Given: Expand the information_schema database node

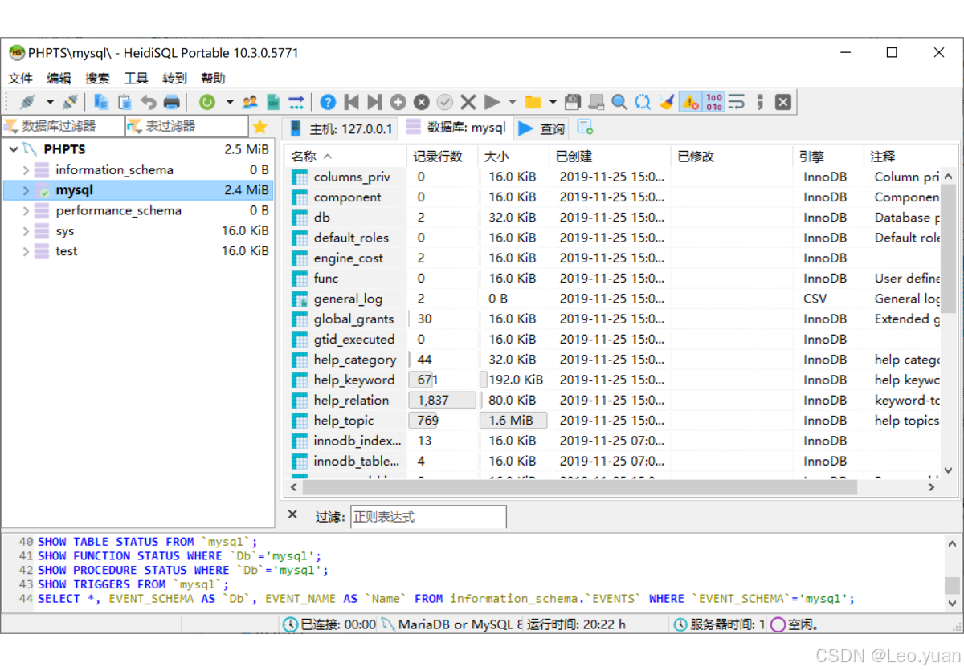Looking at the screenshot, I should click(26, 170).
